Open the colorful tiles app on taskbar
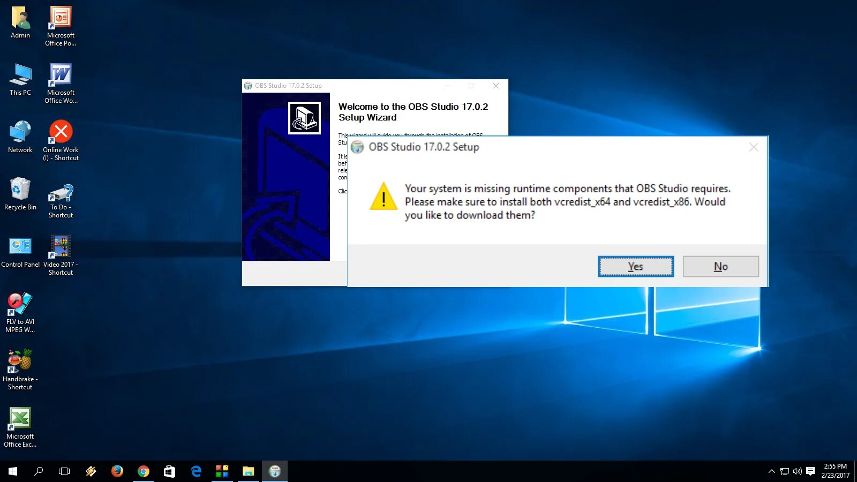Viewport: 857px width, 482px height. pyautogui.click(x=222, y=471)
